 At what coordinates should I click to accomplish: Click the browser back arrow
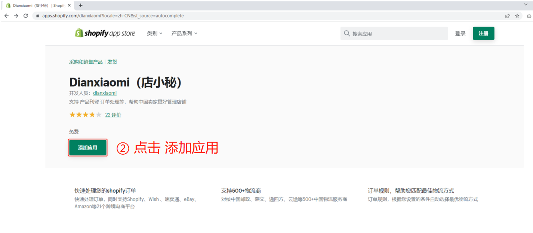[x=6, y=16]
